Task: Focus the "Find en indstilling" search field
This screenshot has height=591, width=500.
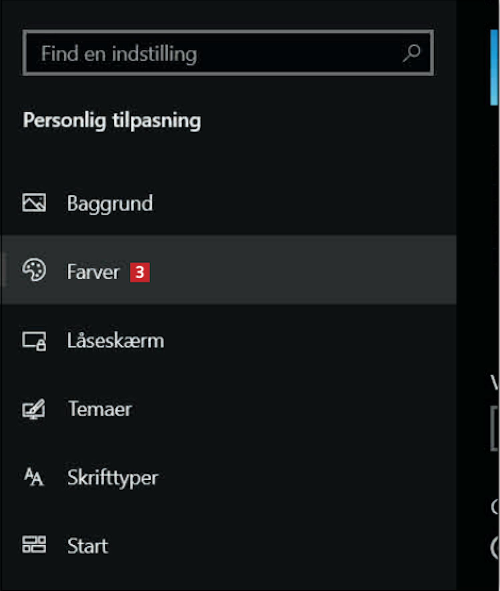Action: coord(213,53)
